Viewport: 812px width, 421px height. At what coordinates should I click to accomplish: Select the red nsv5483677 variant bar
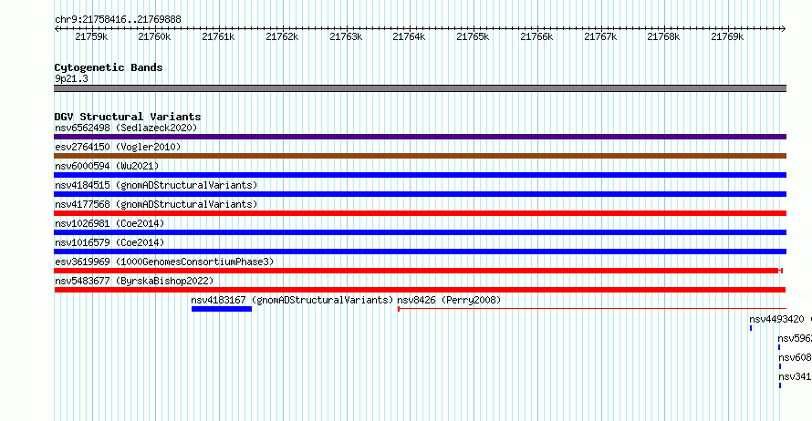[x=420, y=290]
